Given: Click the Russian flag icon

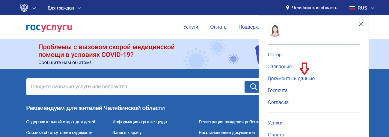Looking at the screenshot, I should (352, 8).
